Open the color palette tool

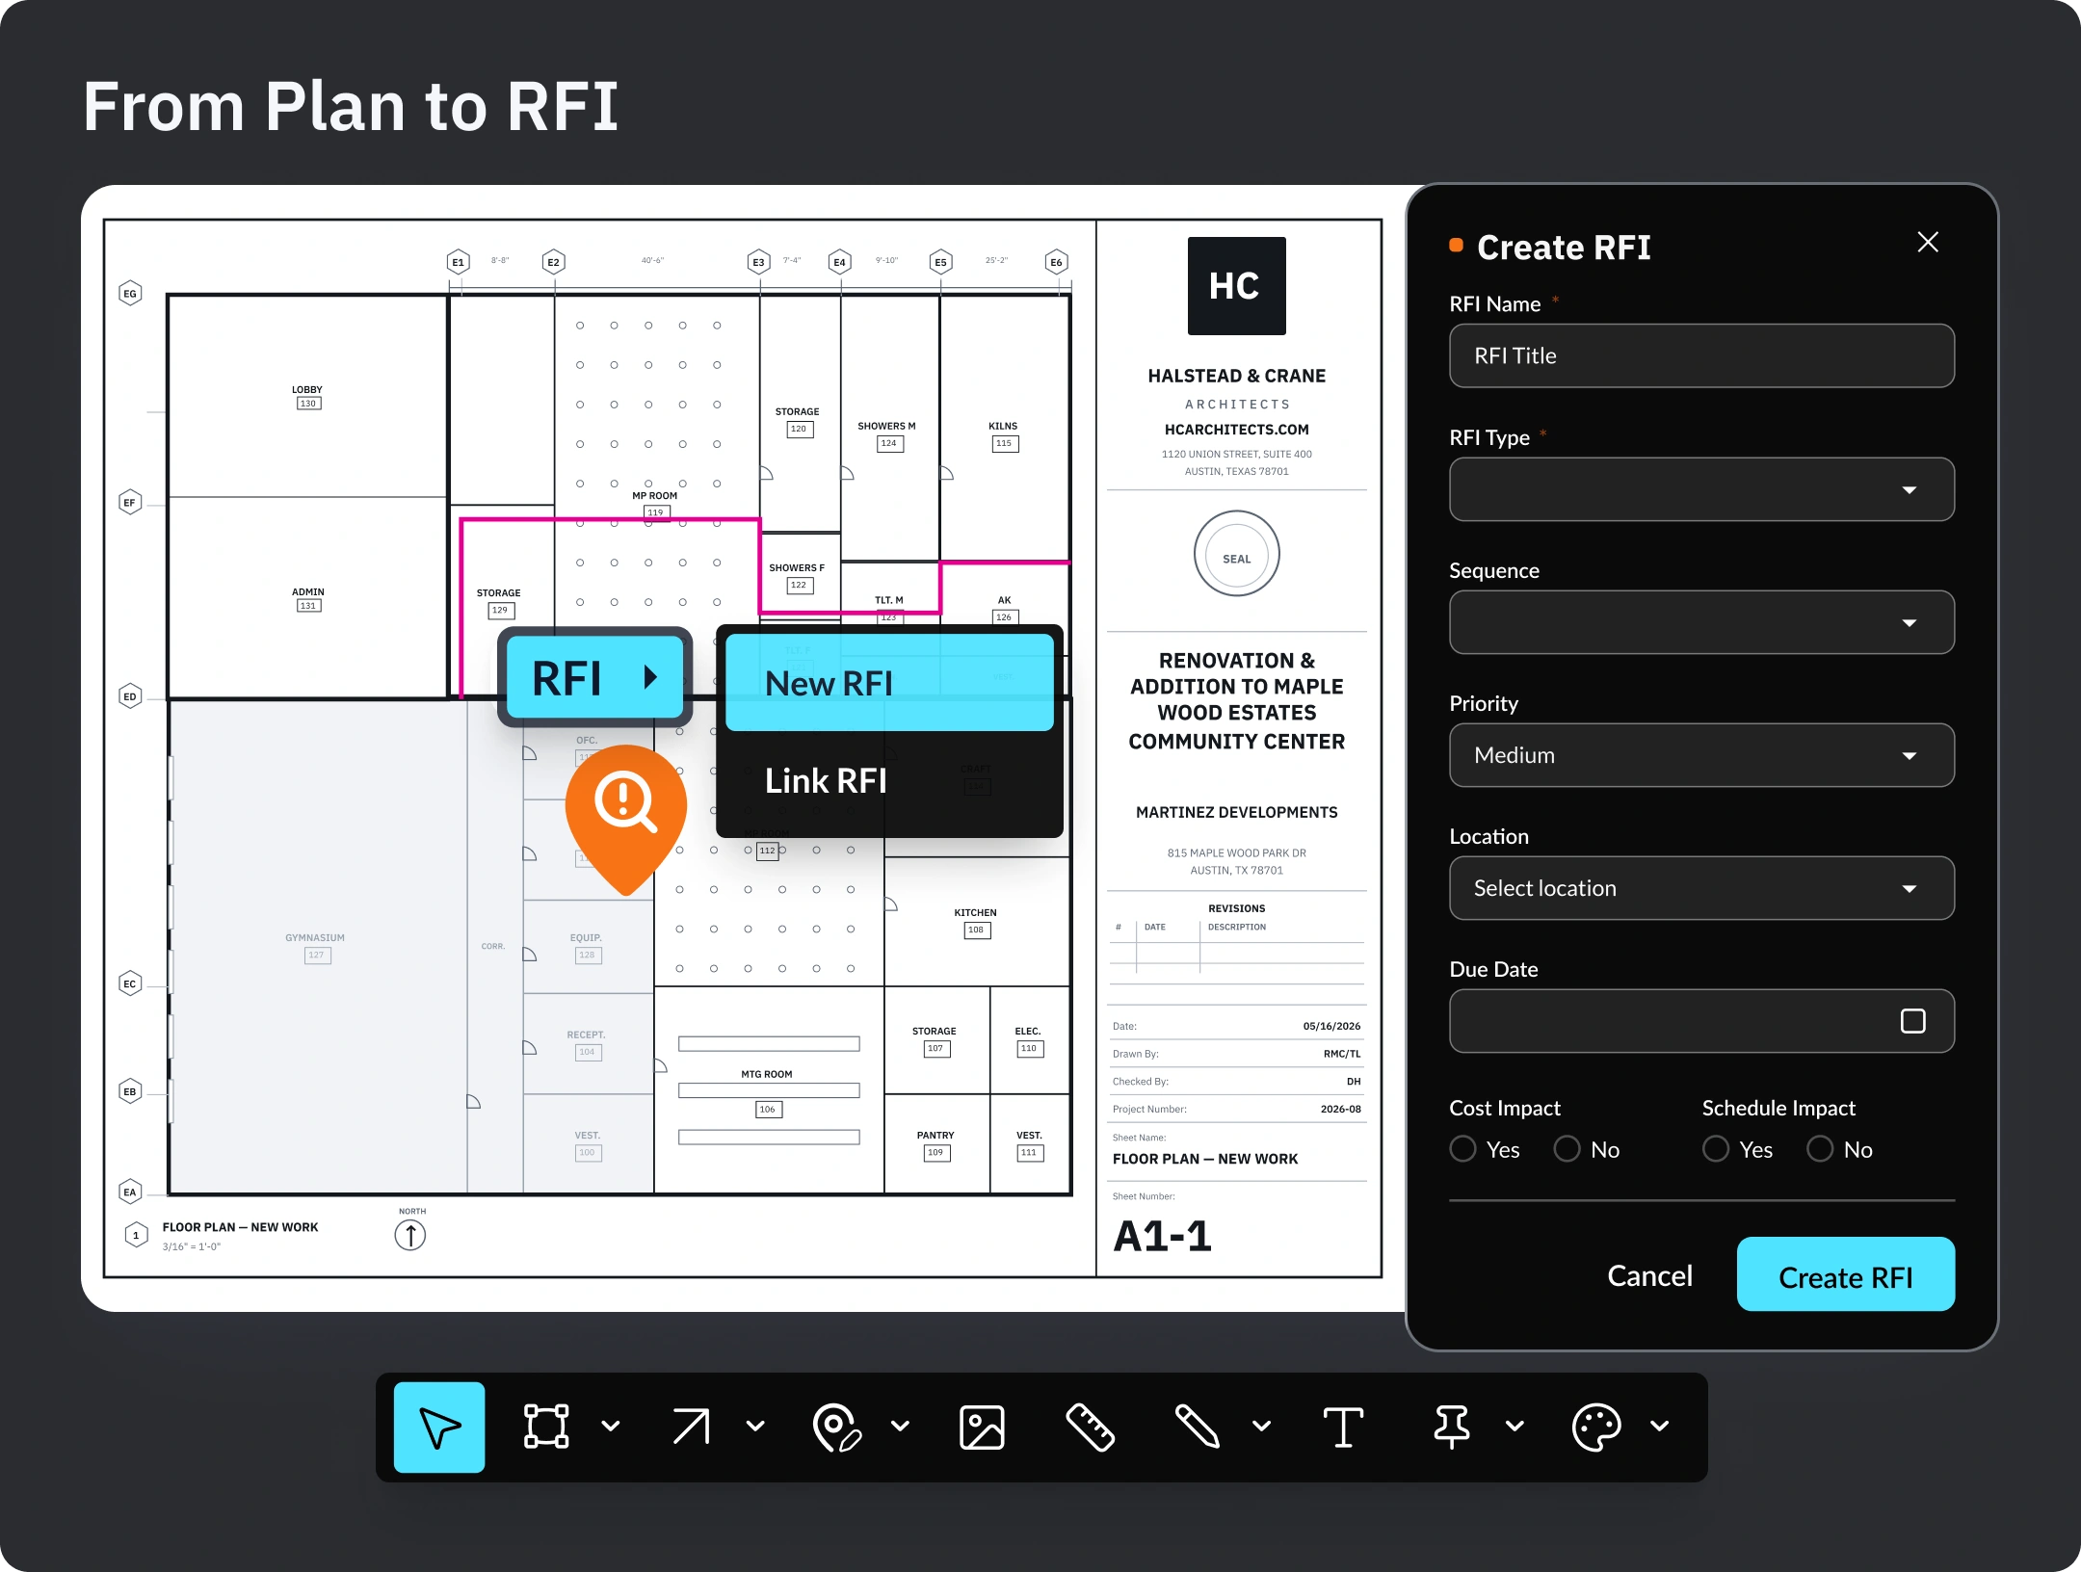pos(1596,1427)
